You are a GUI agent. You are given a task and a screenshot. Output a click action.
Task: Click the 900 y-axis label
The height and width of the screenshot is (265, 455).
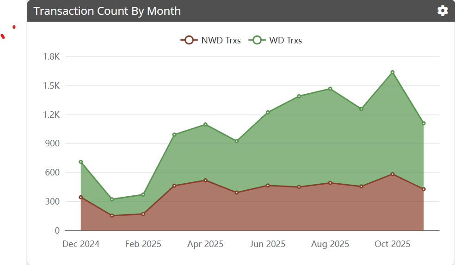[x=52, y=144]
